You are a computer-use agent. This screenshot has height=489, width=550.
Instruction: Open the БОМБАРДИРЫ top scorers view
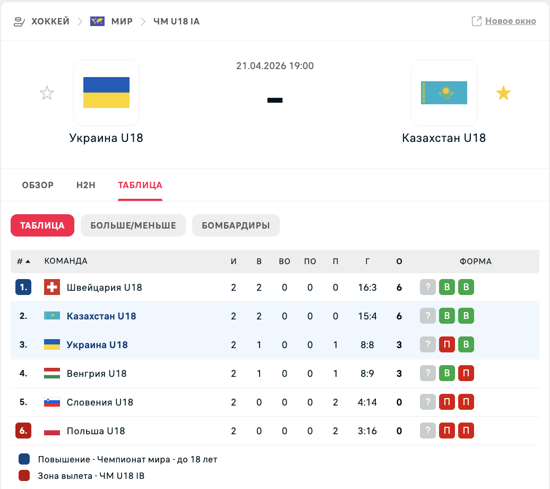click(236, 225)
